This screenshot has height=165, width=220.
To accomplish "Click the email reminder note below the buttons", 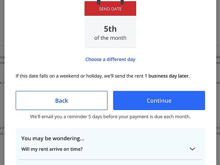I will tap(110, 116).
